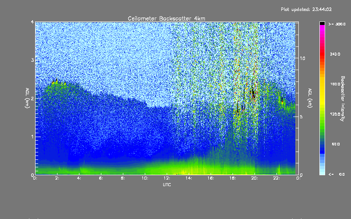
Task: Click the "<= 0.0" colorbar minimum label
Action: click(x=337, y=174)
